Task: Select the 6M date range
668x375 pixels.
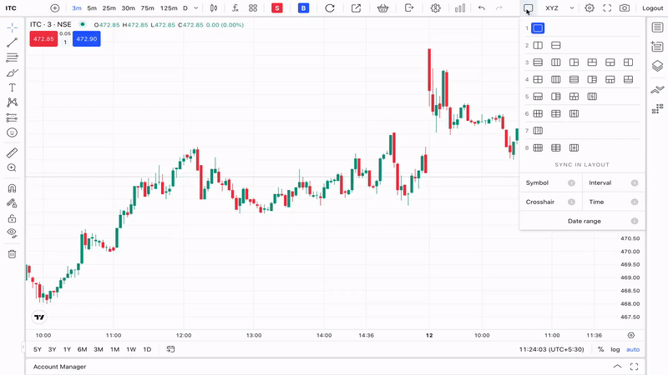Action: click(82, 349)
